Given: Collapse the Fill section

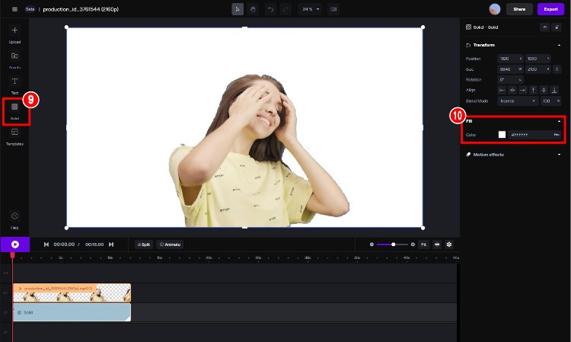Looking at the screenshot, I should [x=559, y=121].
